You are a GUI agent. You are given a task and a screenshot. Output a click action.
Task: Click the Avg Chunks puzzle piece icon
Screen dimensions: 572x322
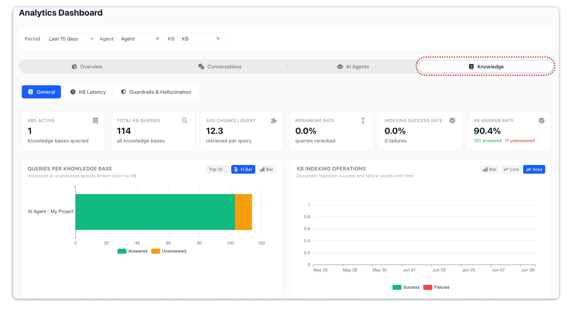click(274, 120)
